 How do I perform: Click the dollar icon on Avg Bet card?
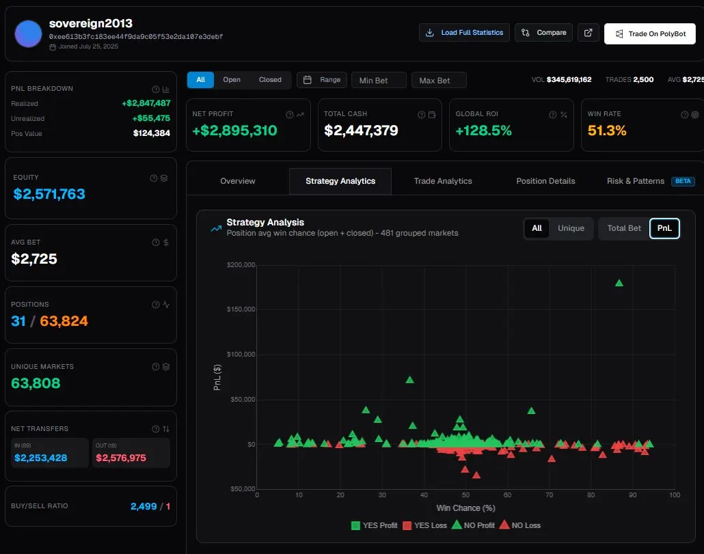click(166, 243)
